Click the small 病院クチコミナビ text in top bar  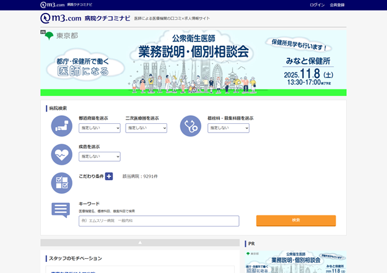[x=80, y=5]
